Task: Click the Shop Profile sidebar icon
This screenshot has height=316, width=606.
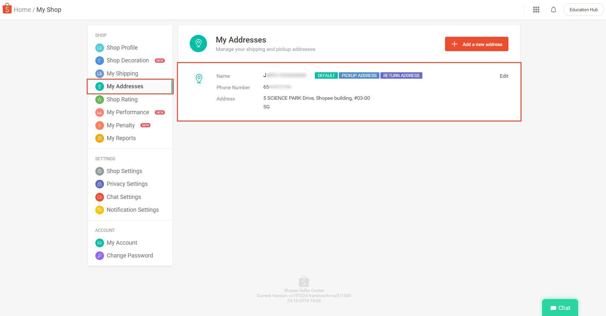Action: point(100,48)
